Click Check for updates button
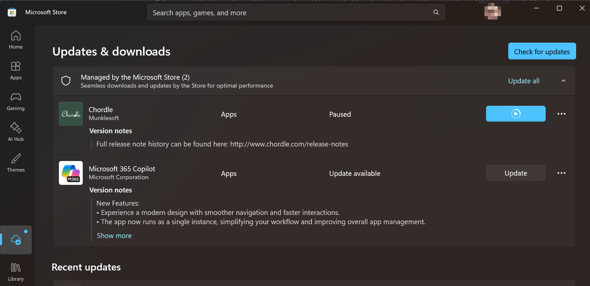This screenshot has height=286, width=590. 542,51
